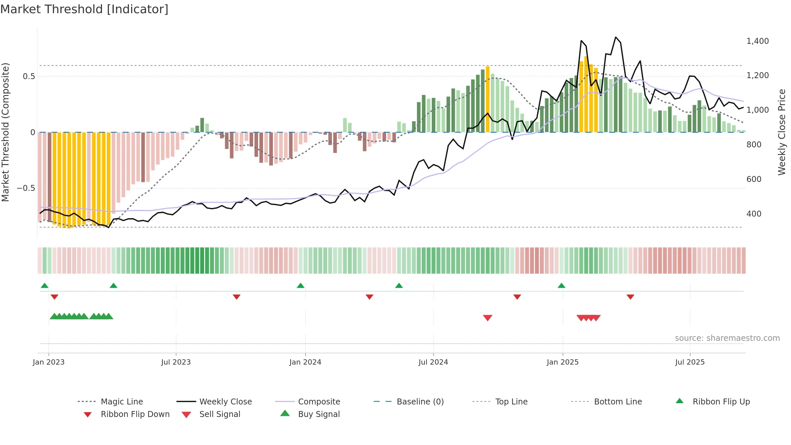
Task: Click the Ribbon Flip Down marker between Jan and Jul 2025
Action: tap(630, 297)
